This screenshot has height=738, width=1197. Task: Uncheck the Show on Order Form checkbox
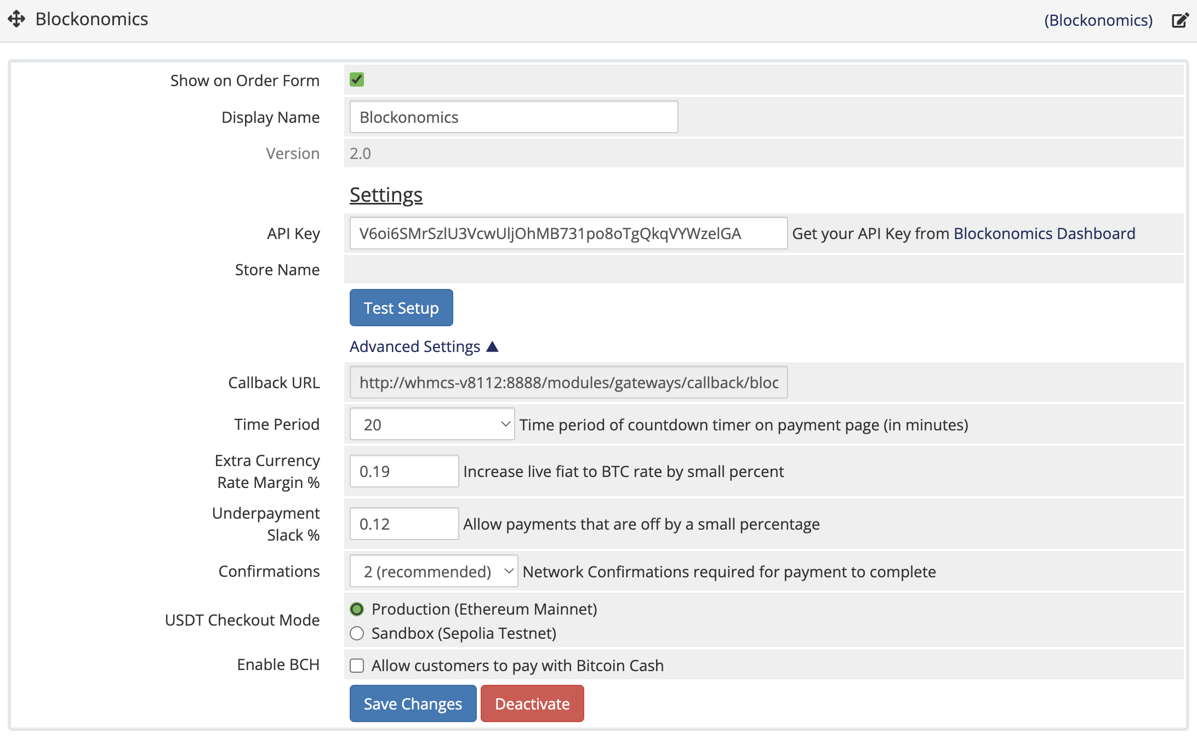357,80
